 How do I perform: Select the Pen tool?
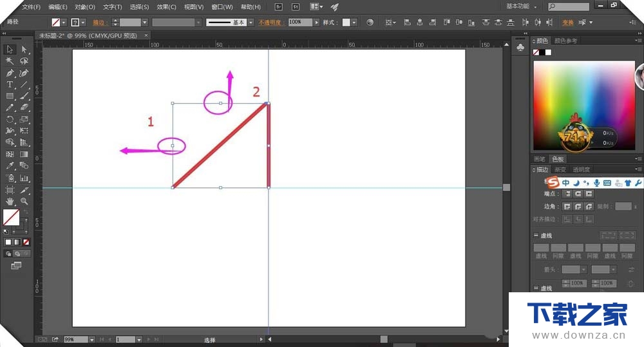tap(10, 73)
